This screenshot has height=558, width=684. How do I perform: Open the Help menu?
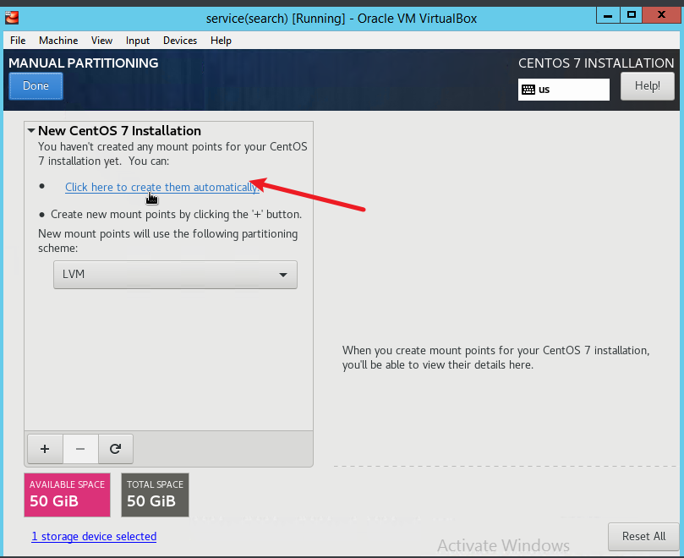(222, 40)
